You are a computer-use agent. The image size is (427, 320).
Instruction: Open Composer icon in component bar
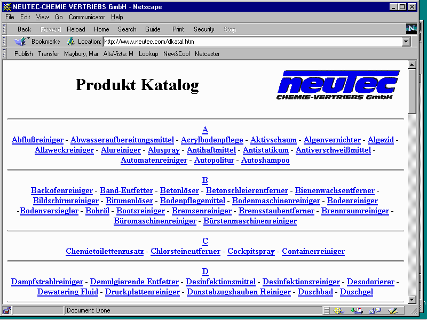(393, 310)
